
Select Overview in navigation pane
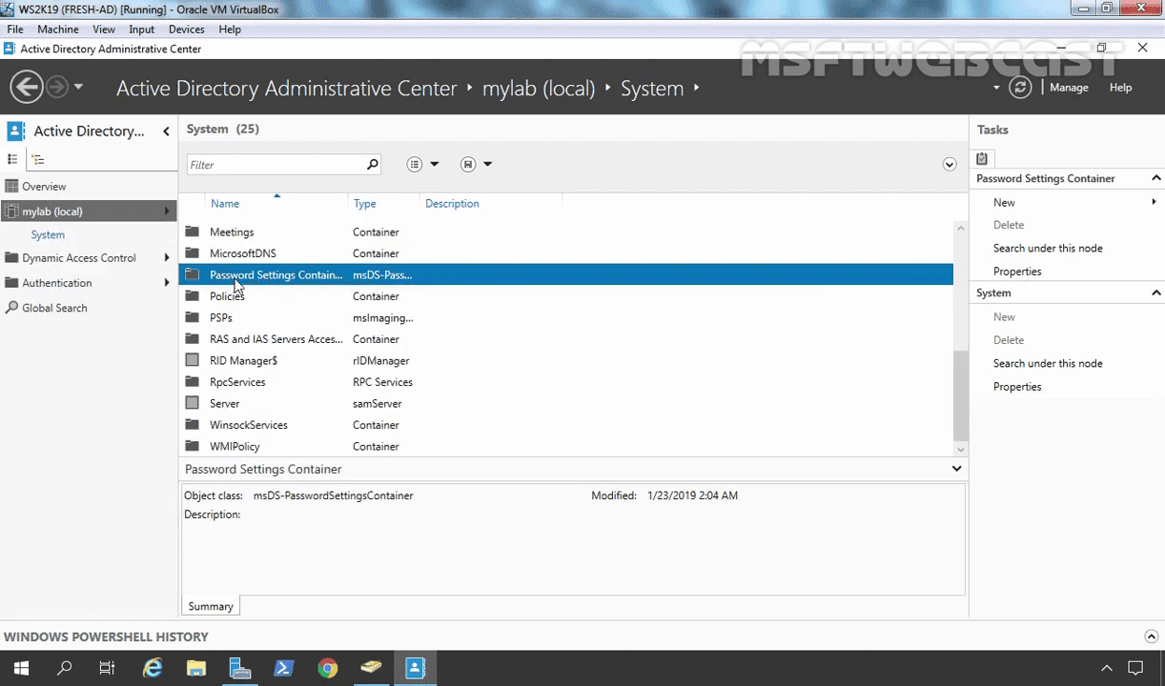coord(44,187)
